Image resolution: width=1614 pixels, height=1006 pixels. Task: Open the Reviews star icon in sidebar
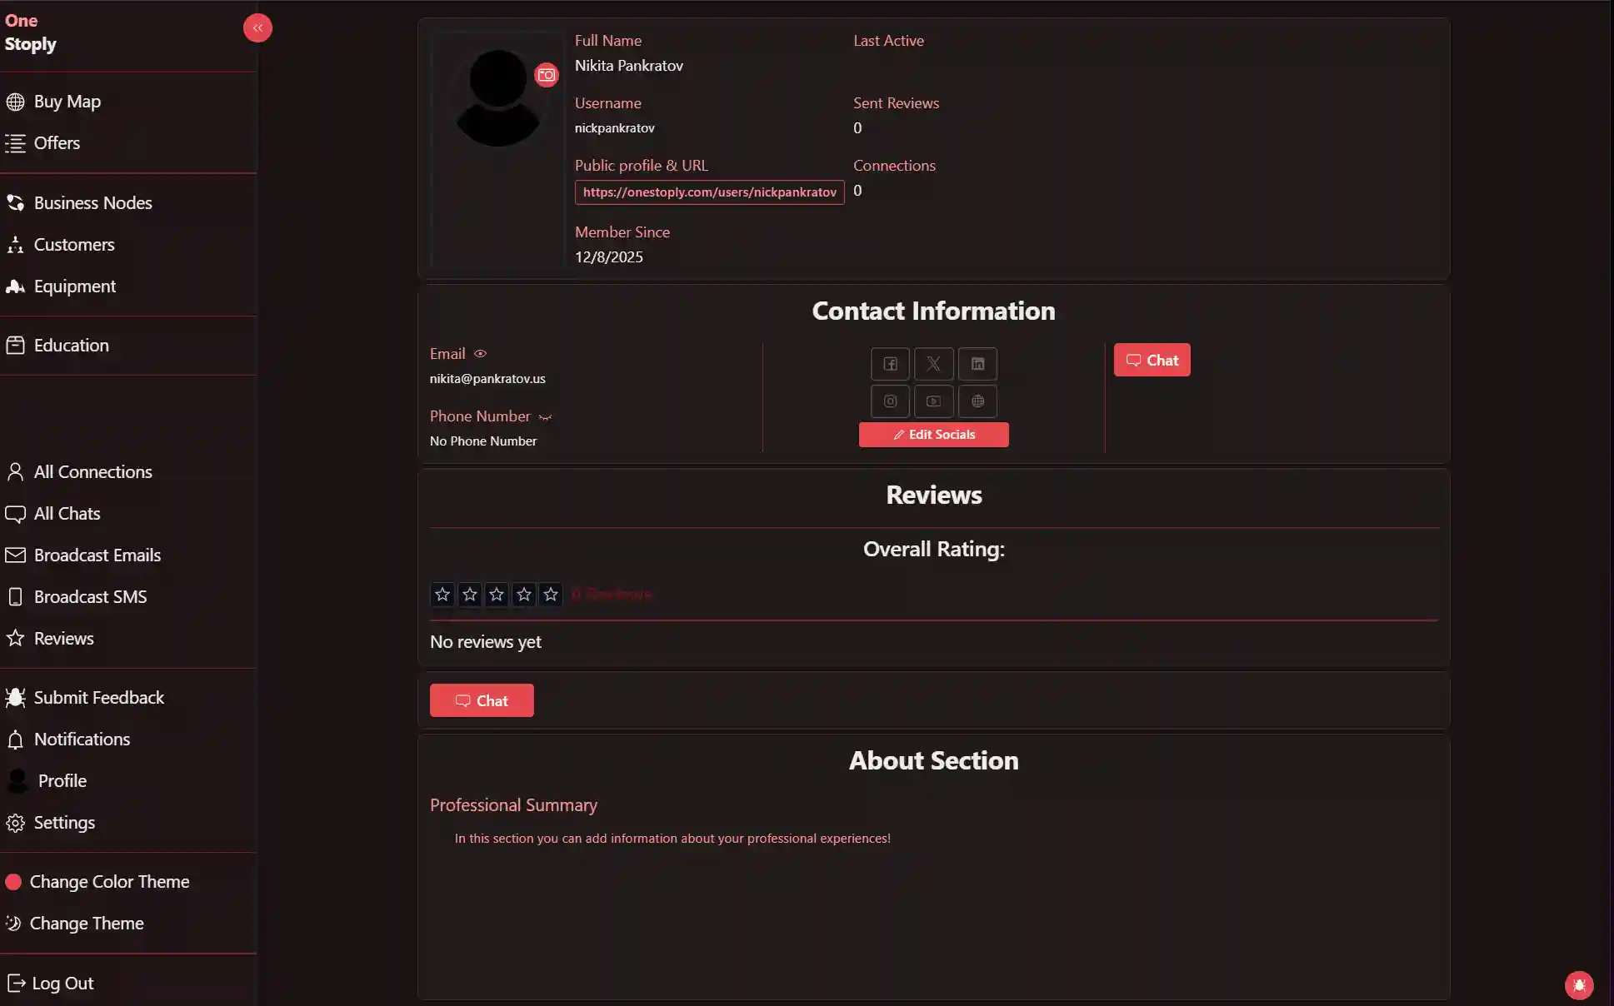pyautogui.click(x=16, y=638)
